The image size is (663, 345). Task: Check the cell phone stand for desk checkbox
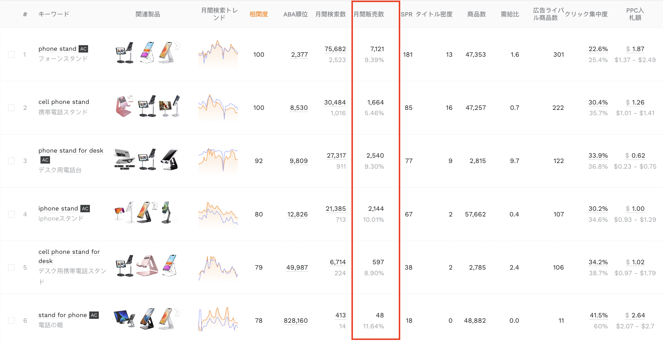[11, 267]
